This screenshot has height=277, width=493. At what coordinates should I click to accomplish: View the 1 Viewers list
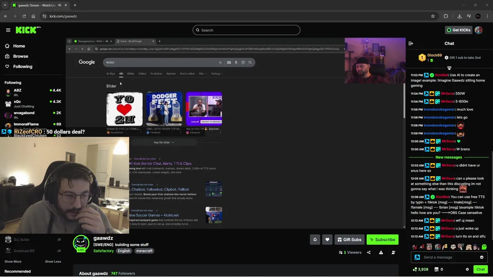point(350,252)
